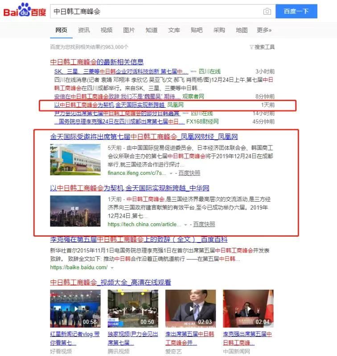Open 中日韩工商峰会_视频大全 result title
The height and width of the screenshot is (356, 337).
click(111, 283)
